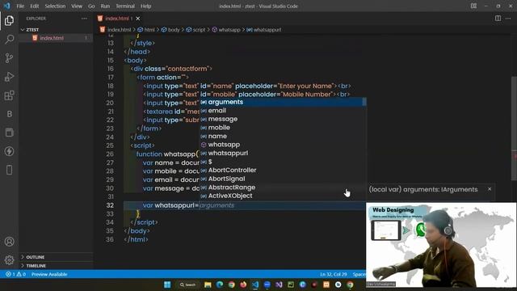Viewport: 517px width, 291px height.
Task: Open the Extensions view
Action: [x=9, y=95]
